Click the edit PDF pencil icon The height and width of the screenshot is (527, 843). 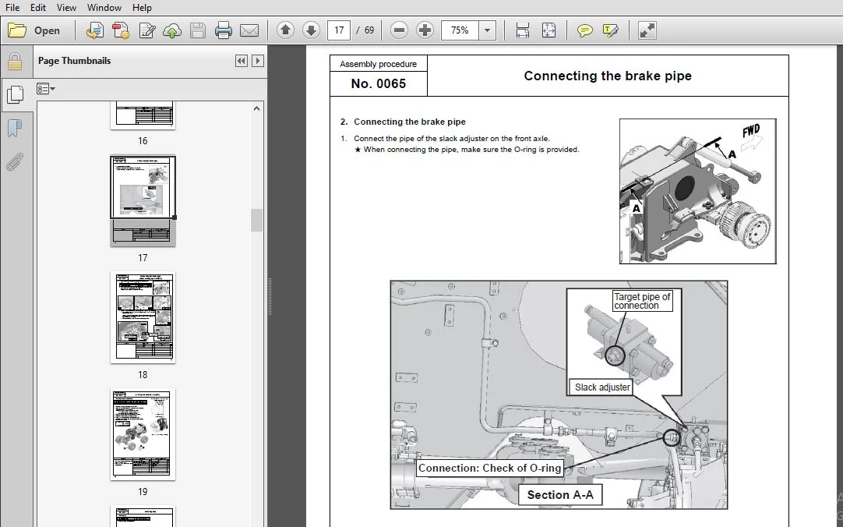[x=146, y=30]
